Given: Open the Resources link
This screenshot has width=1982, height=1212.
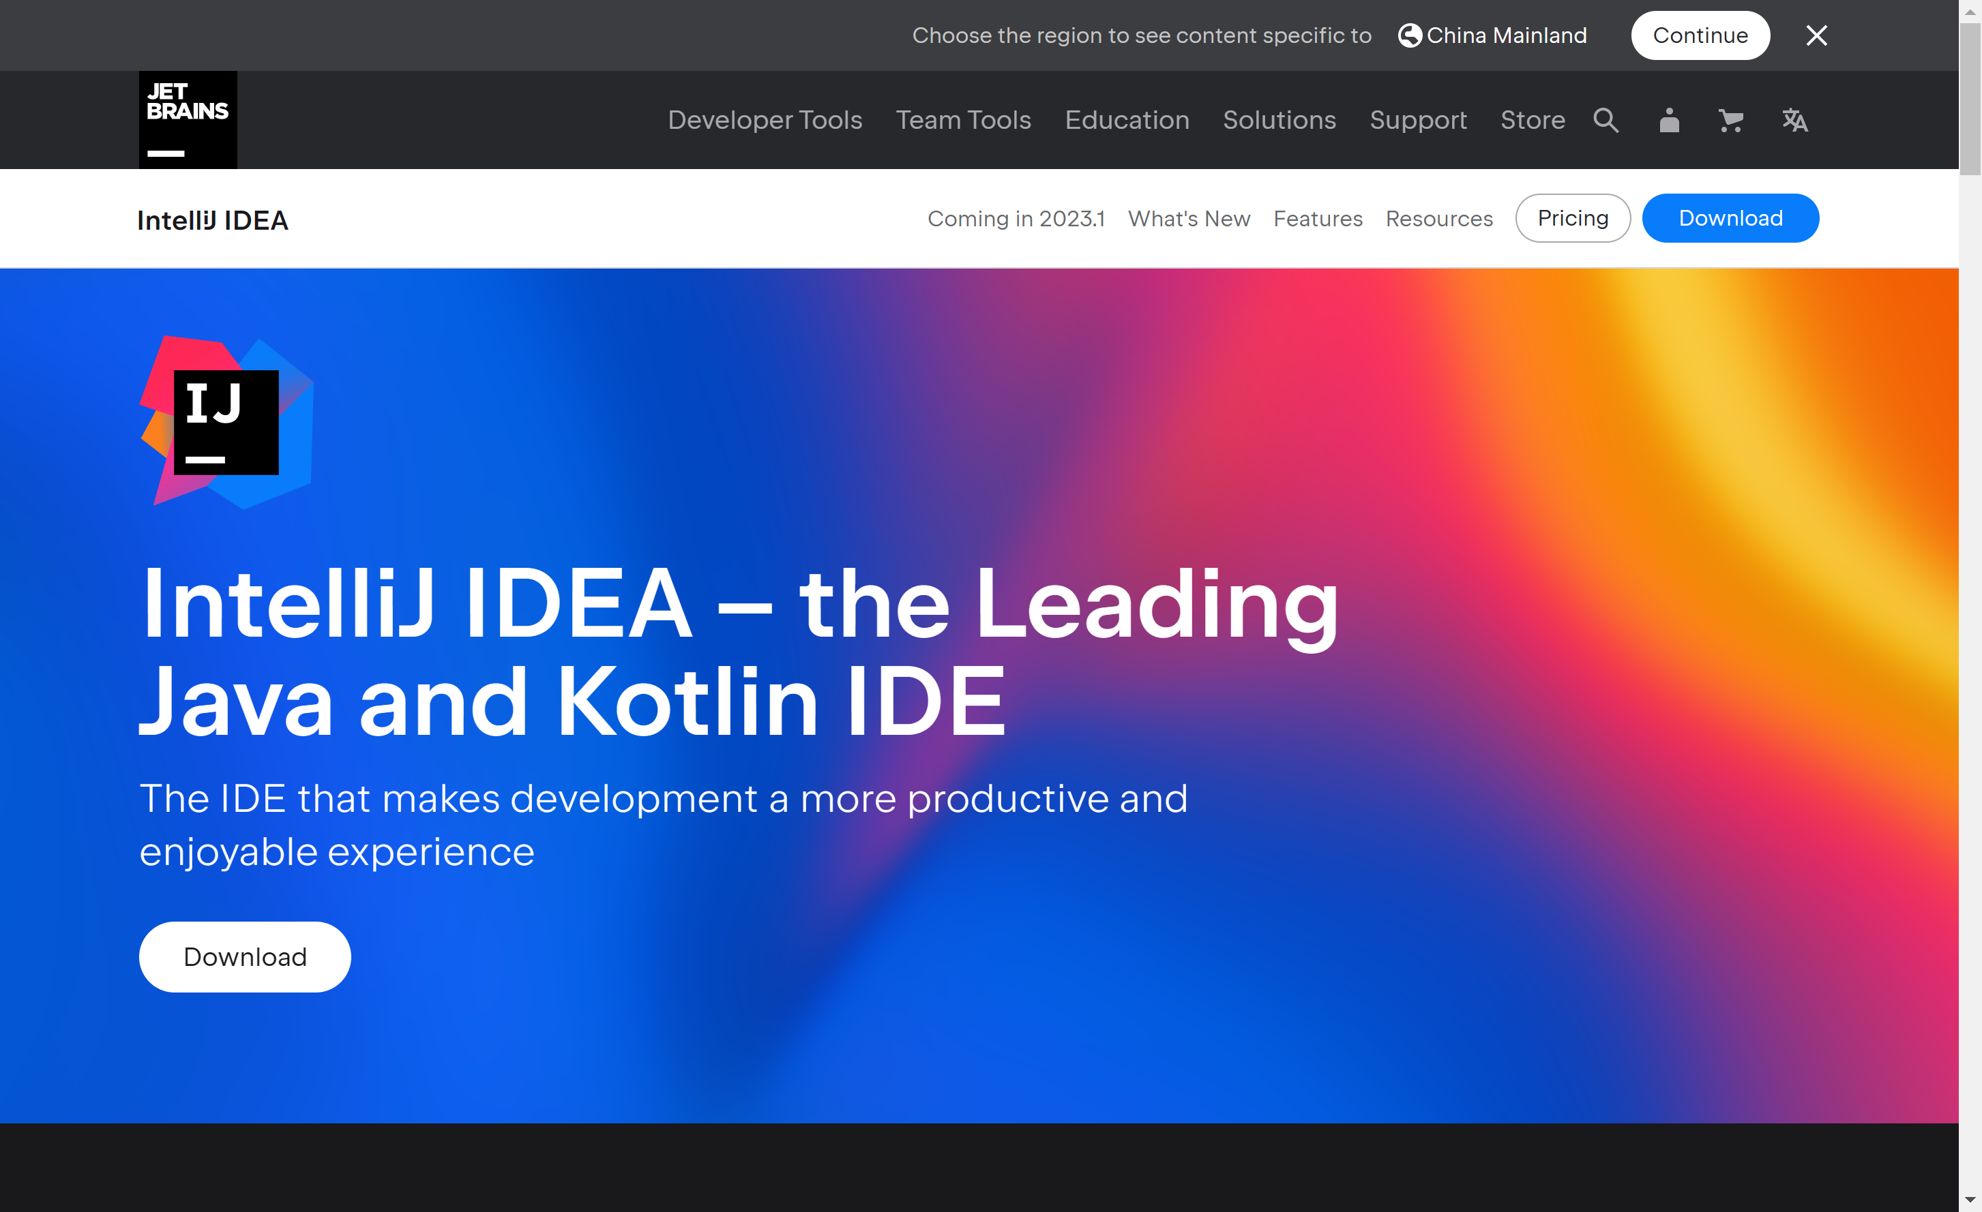Looking at the screenshot, I should pos(1438,219).
